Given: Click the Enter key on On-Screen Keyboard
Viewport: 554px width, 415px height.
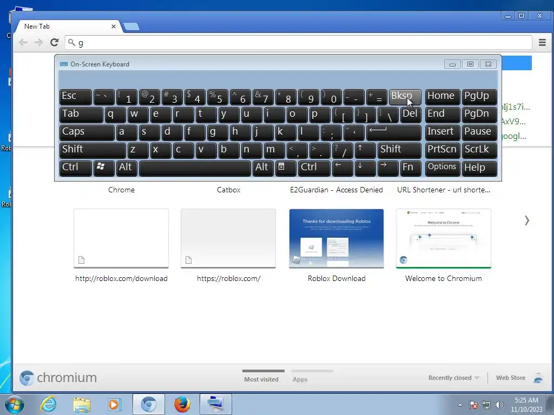Looking at the screenshot, I should pos(394,133).
